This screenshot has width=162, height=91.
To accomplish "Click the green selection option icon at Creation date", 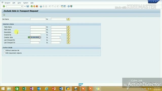I will pos(29,37).
